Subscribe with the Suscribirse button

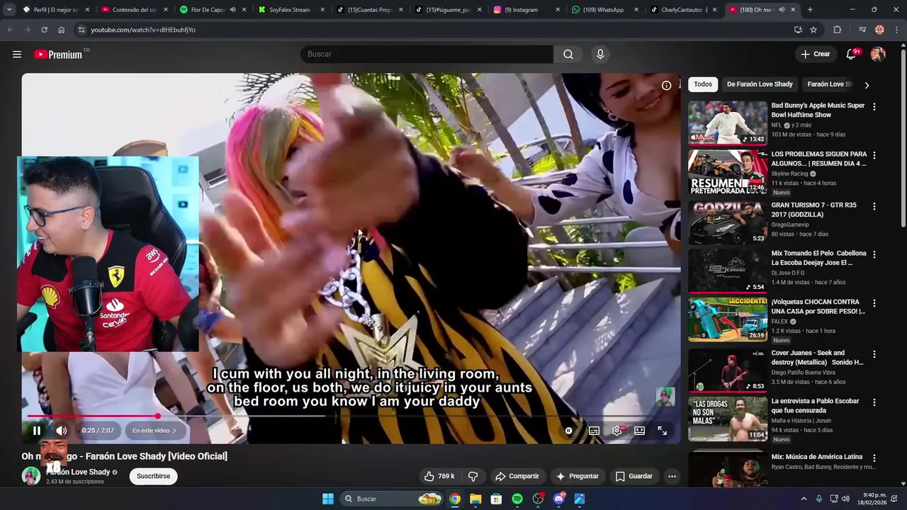[x=153, y=476]
